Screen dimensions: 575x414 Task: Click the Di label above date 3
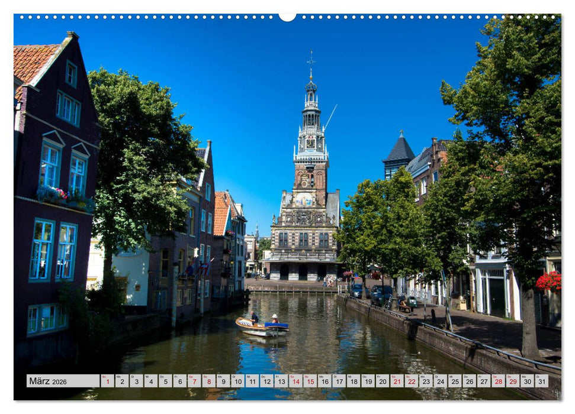tap(133, 377)
